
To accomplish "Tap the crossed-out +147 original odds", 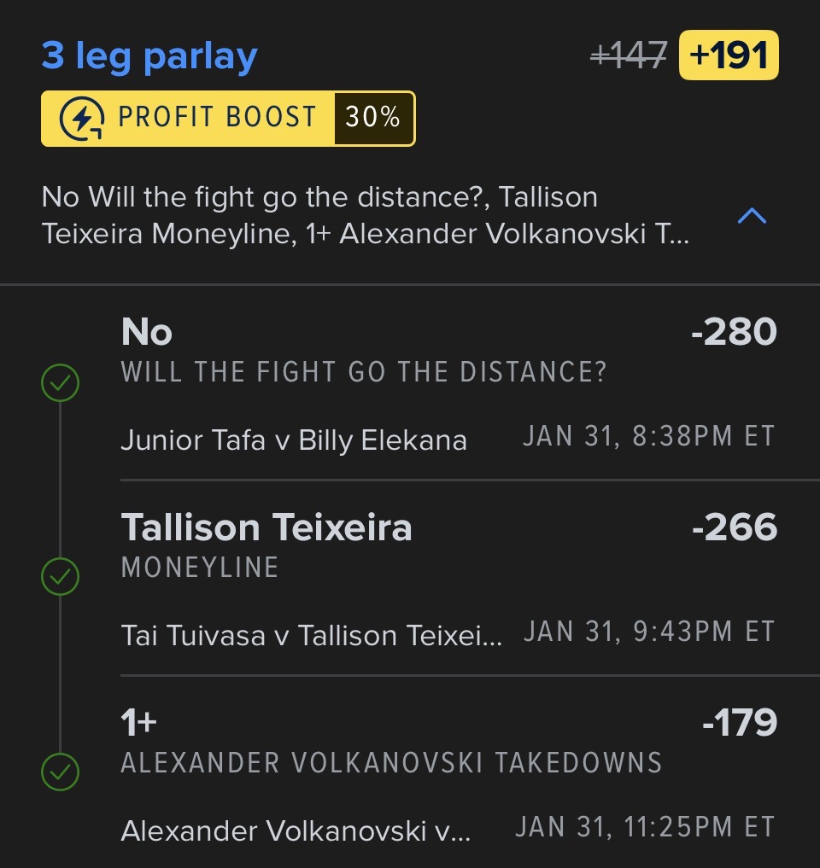I will click(x=629, y=56).
